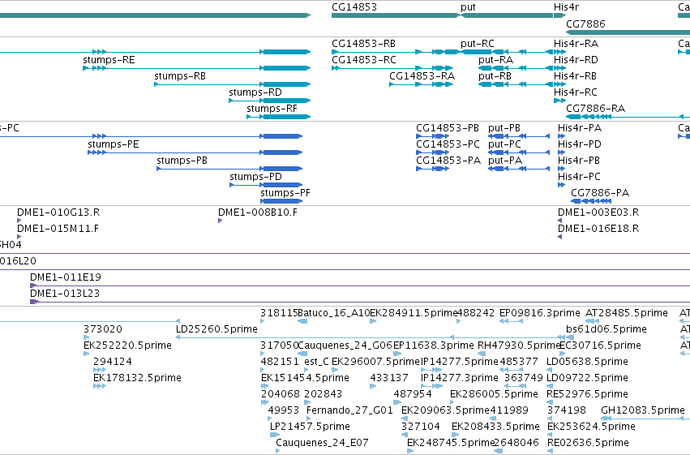Click His4r-PB protein label
Viewport: 690px width, 455px height.
[x=579, y=161]
